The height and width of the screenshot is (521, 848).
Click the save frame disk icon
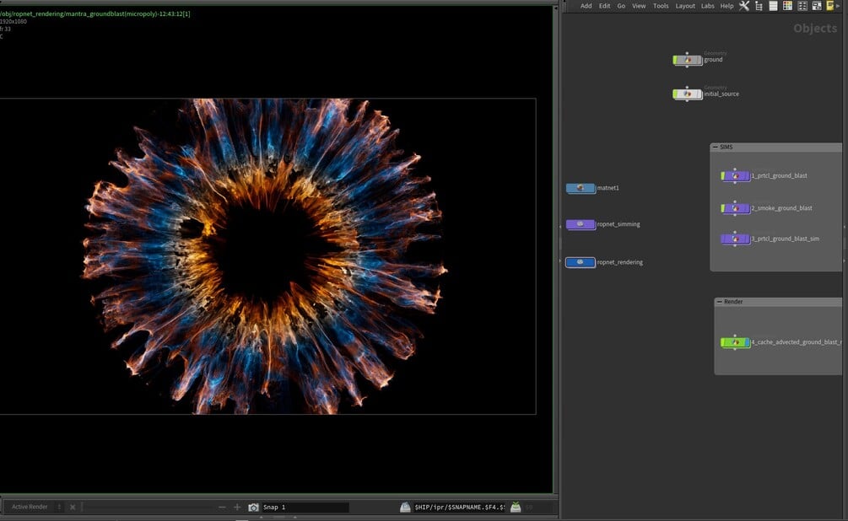(405, 507)
